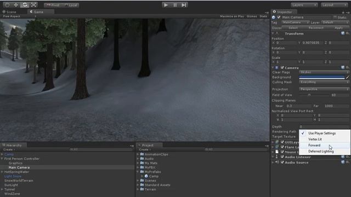Open the Layers dropdown

(x=304, y=5)
